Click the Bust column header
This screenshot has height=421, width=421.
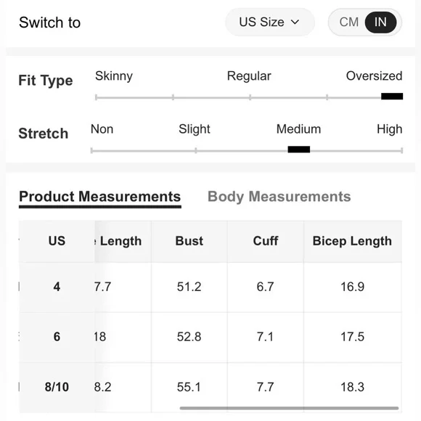189,241
